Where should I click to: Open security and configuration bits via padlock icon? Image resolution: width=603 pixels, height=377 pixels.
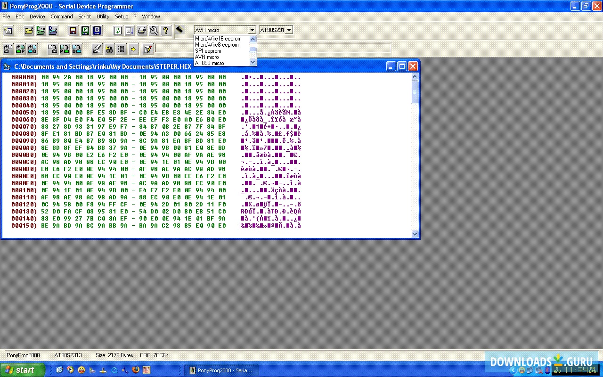pyautogui.click(x=109, y=49)
